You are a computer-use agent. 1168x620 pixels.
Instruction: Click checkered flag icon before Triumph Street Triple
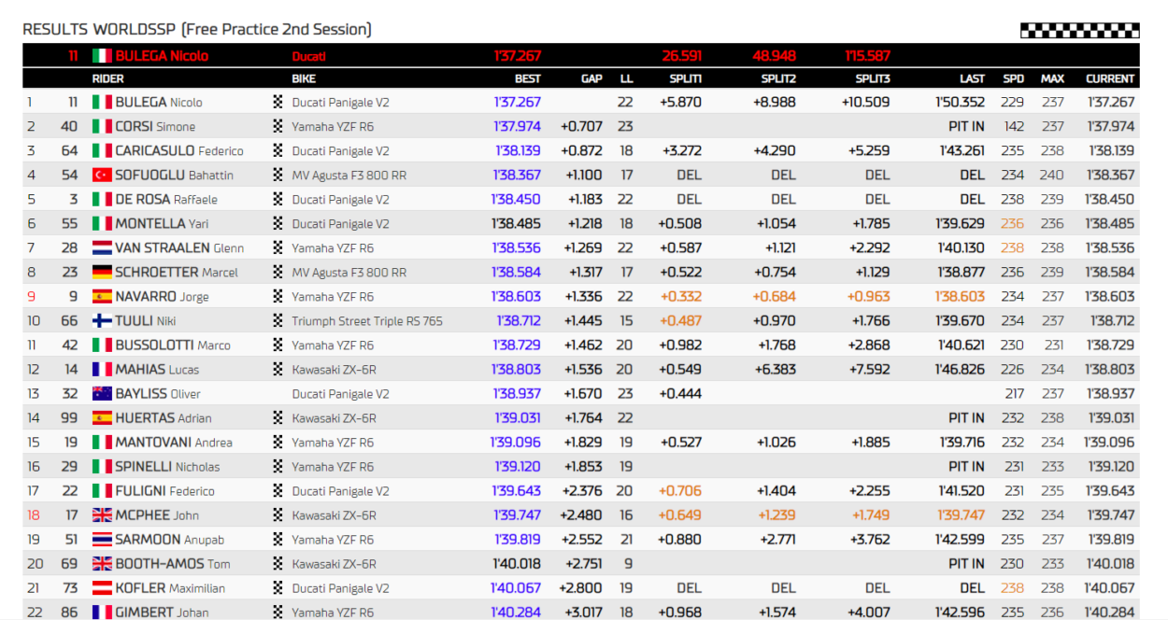[x=278, y=320]
